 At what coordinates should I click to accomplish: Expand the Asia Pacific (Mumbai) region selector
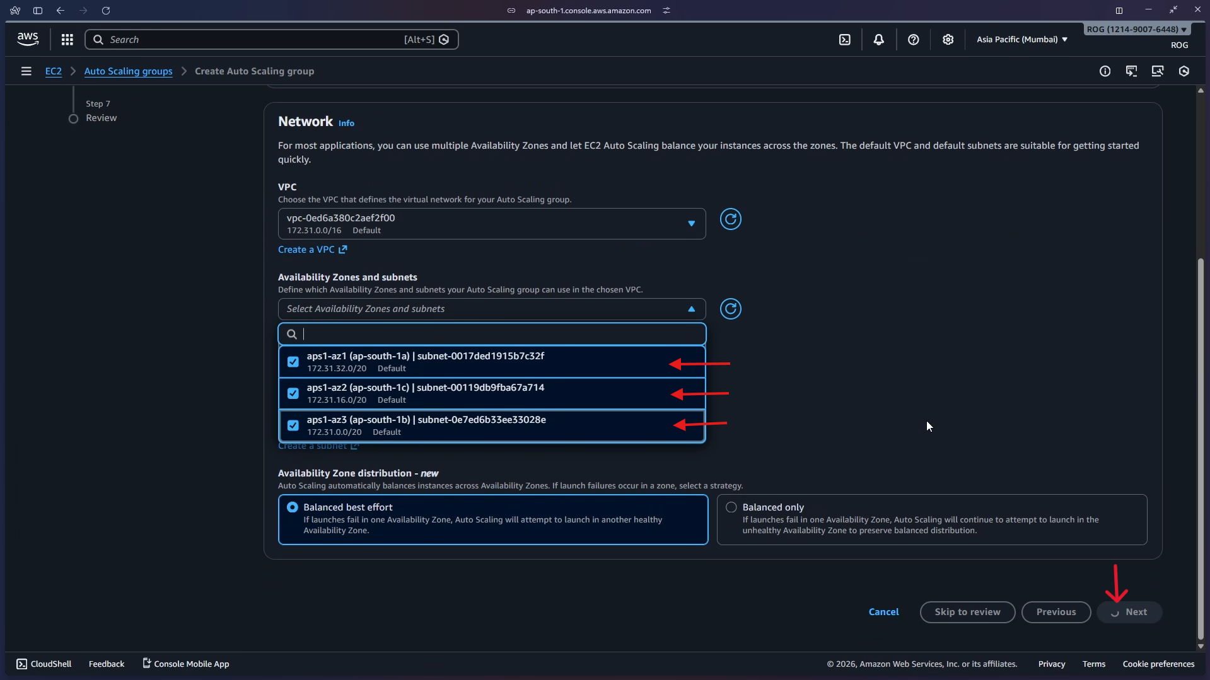[1021, 39]
